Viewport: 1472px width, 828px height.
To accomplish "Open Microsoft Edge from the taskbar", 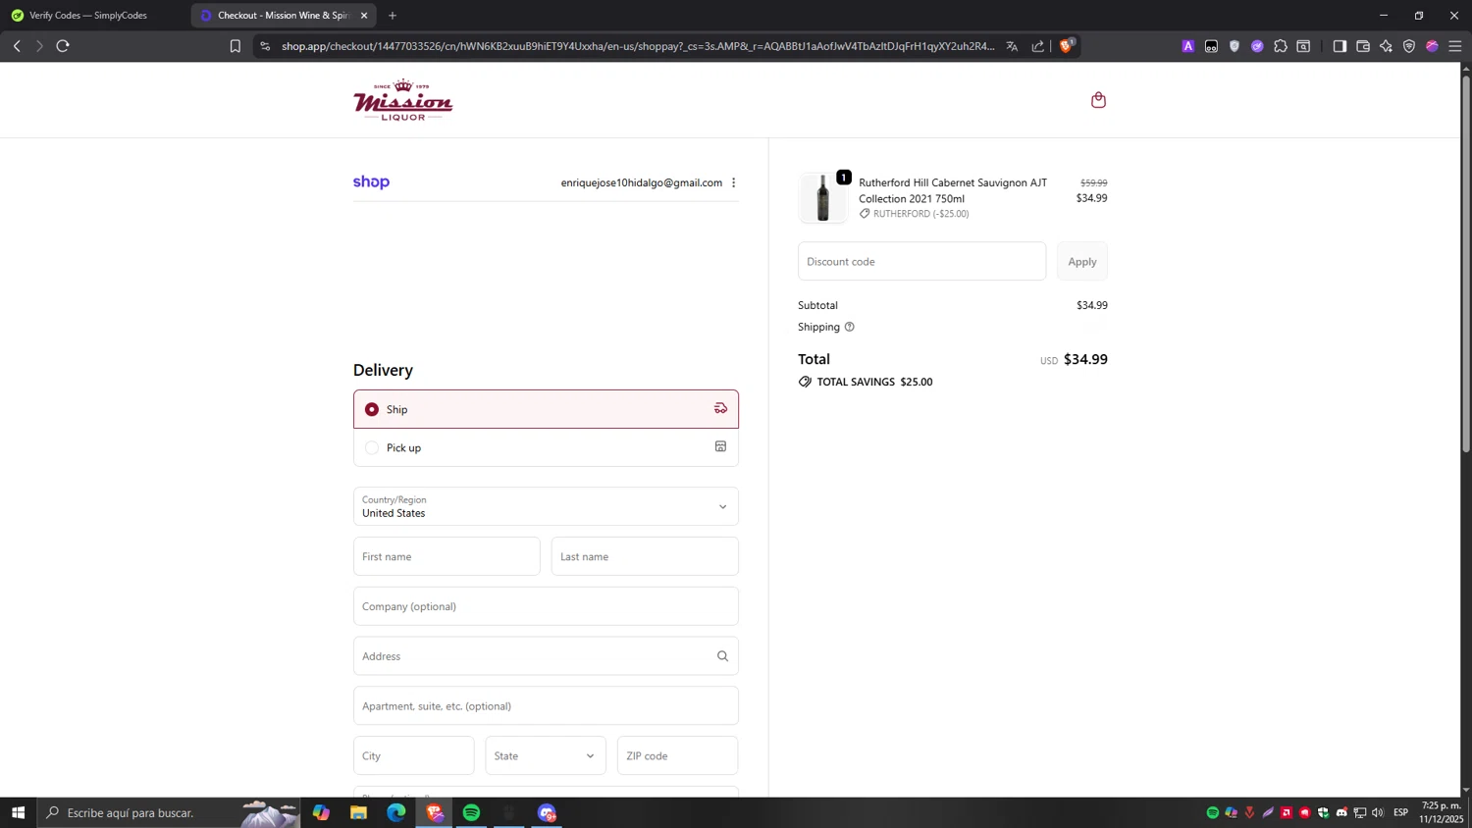I will (396, 812).
